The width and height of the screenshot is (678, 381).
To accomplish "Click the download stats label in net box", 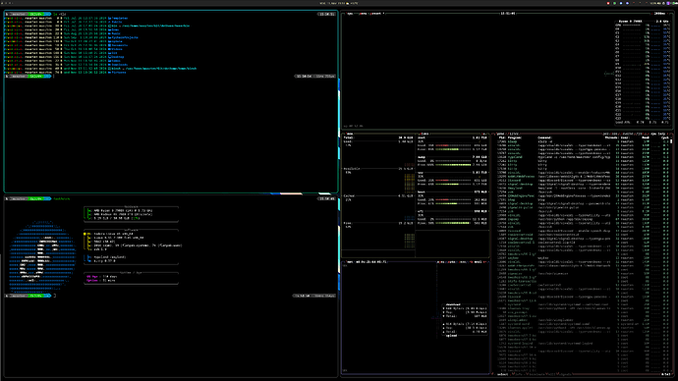I will click(453, 304).
